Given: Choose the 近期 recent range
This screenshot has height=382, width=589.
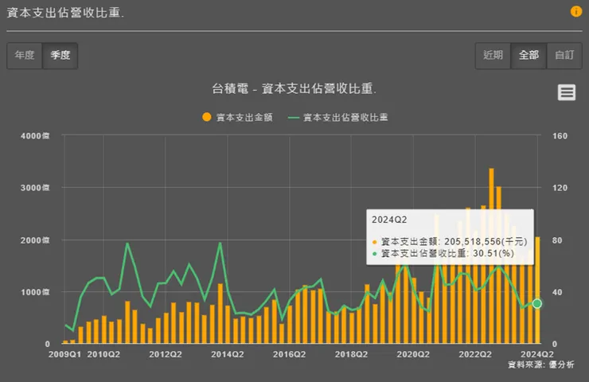Looking at the screenshot, I should coord(493,55).
